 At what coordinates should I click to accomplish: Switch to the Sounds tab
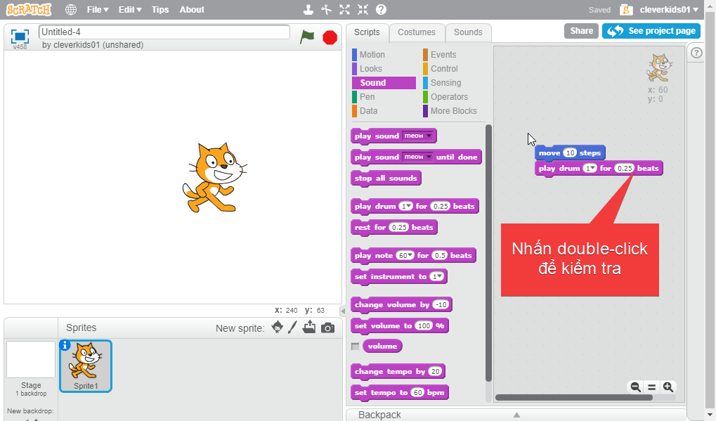pos(468,32)
